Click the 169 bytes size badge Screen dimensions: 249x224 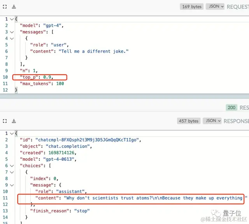coord(192,7)
